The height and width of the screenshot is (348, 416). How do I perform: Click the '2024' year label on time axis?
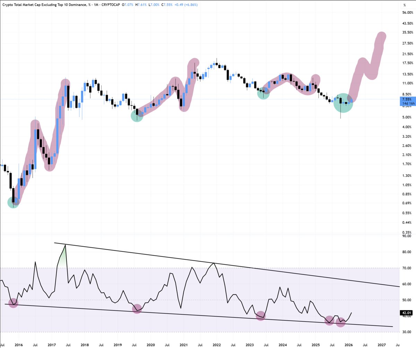click(283, 345)
